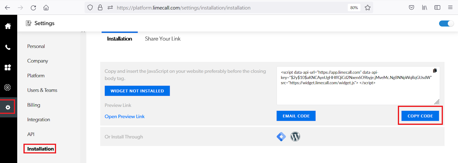Open settings gear in left sidebar
Image resolution: width=458 pixels, height=163 pixels.
8,107
